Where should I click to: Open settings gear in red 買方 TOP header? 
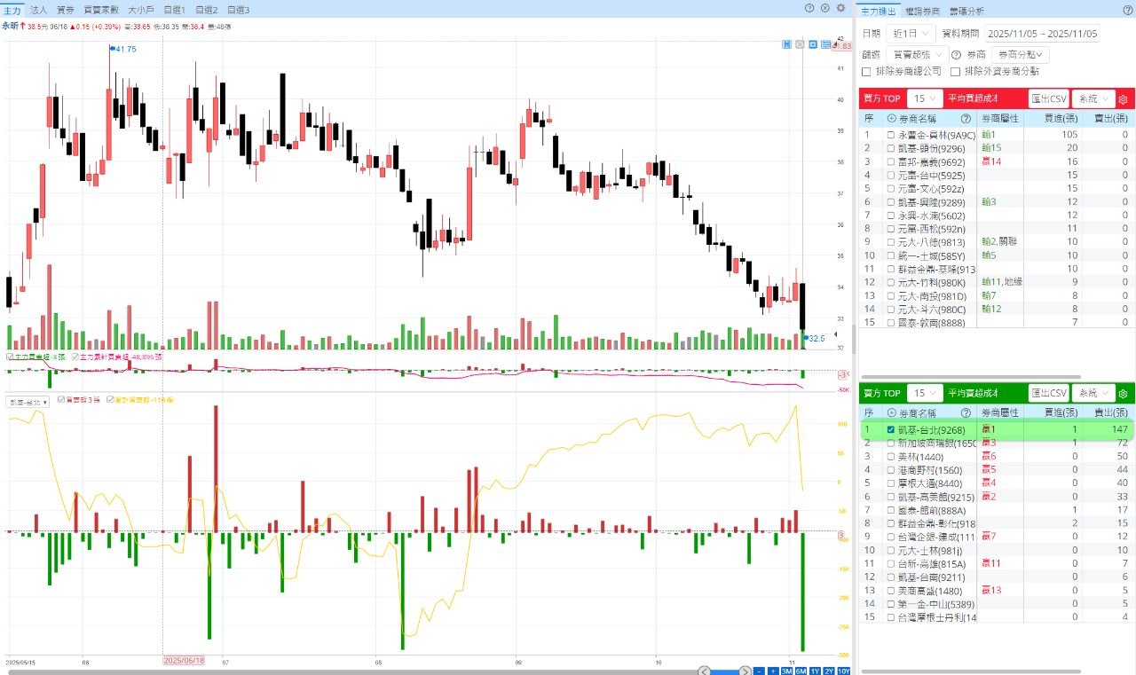coord(1123,99)
